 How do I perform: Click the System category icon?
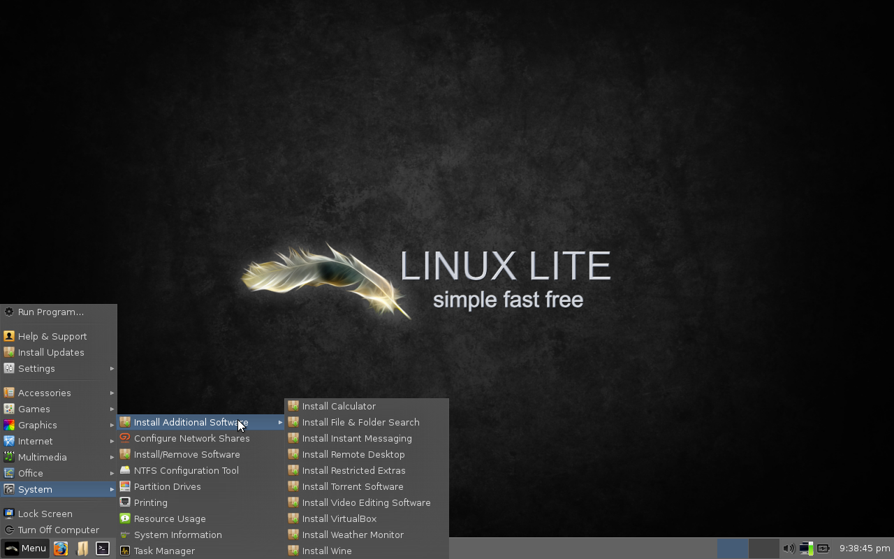coord(9,489)
